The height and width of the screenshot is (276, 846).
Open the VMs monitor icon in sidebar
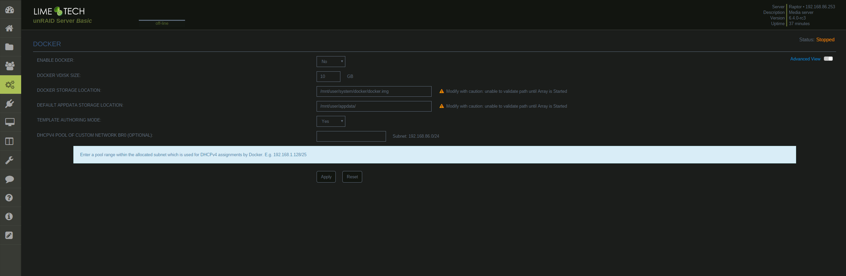point(10,122)
